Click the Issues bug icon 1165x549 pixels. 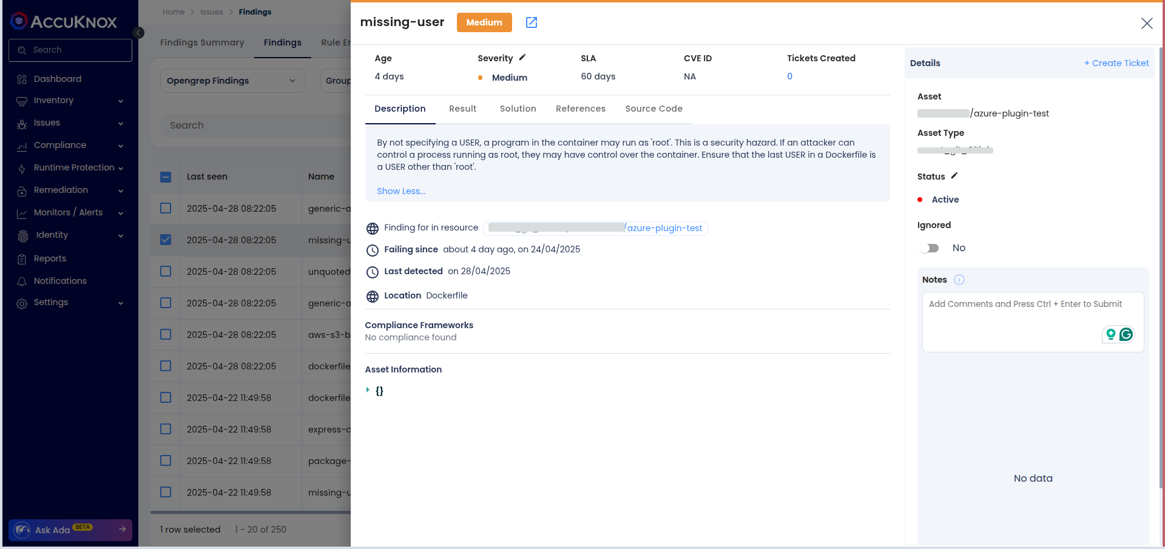tap(22, 124)
